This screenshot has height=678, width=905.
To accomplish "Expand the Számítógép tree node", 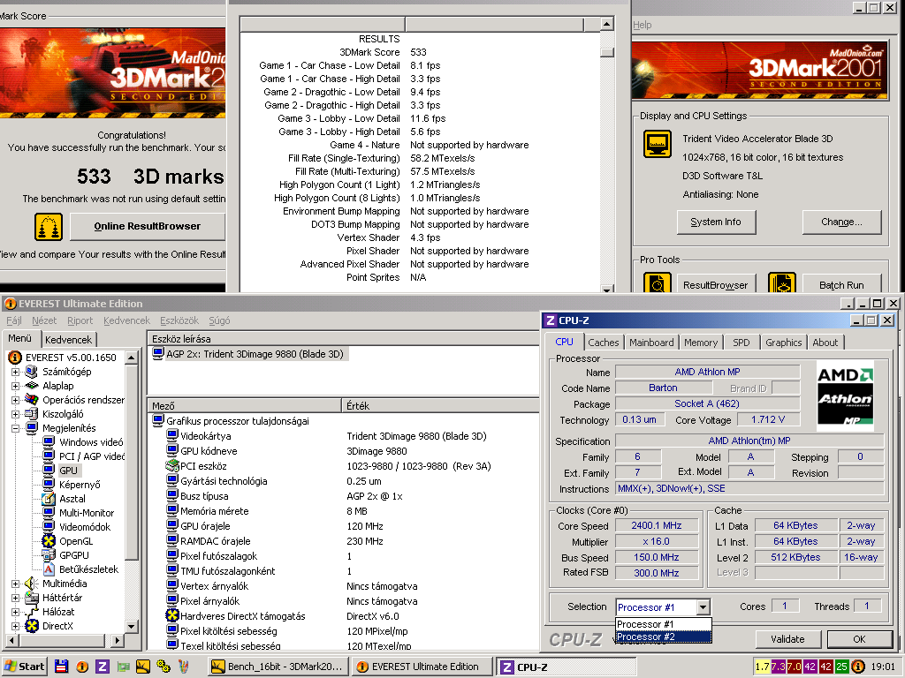I will [16, 372].
